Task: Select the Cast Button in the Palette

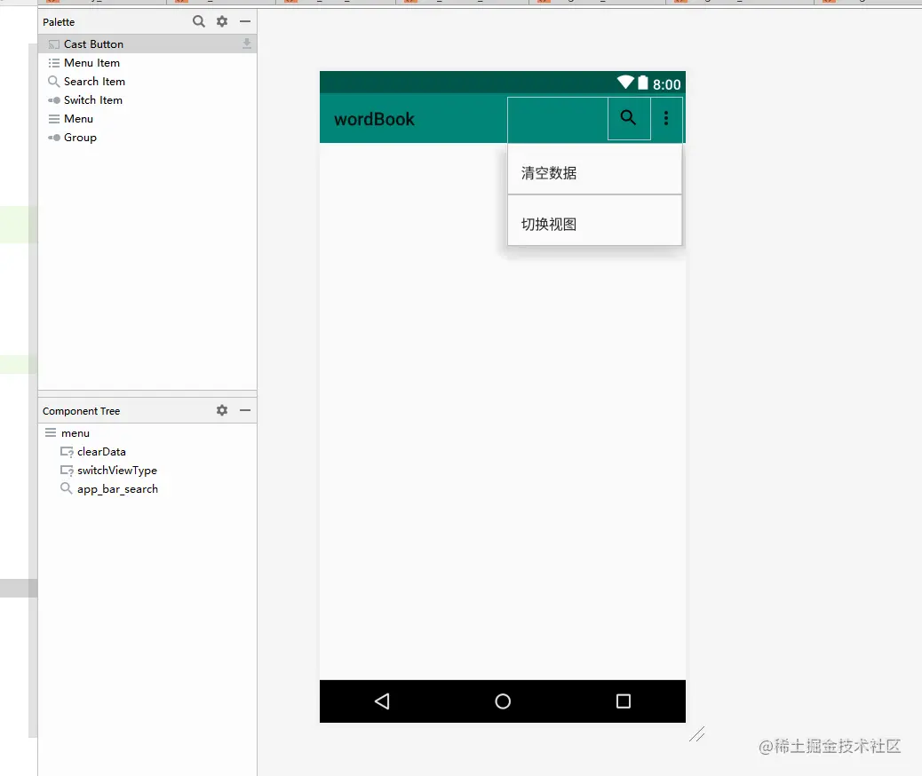Action: click(93, 43)
